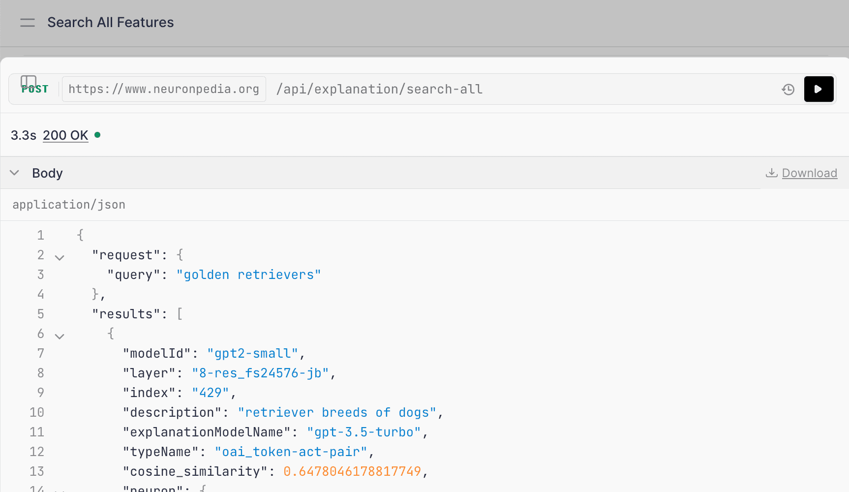Click the application/json content type label
The height and width of the screenshot is (492, 849).
pos(69,205)
